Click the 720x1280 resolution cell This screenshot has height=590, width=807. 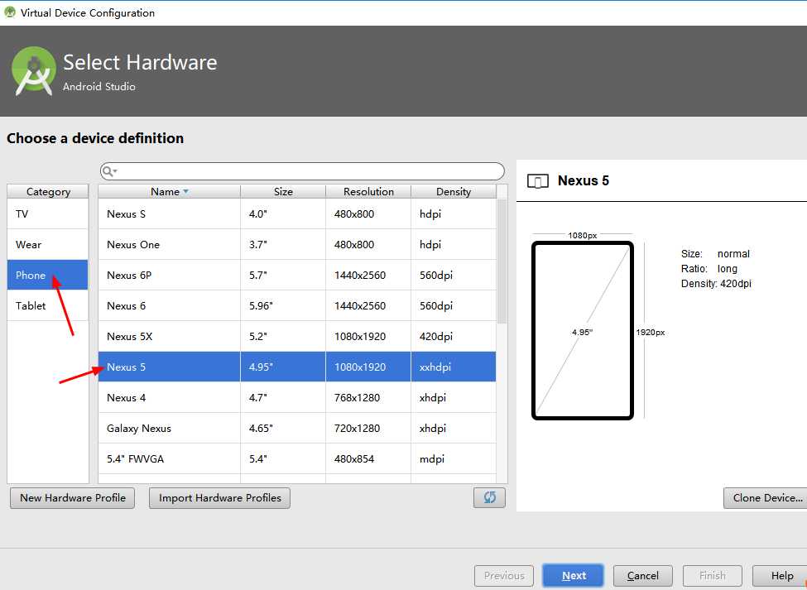click(368, 428)
